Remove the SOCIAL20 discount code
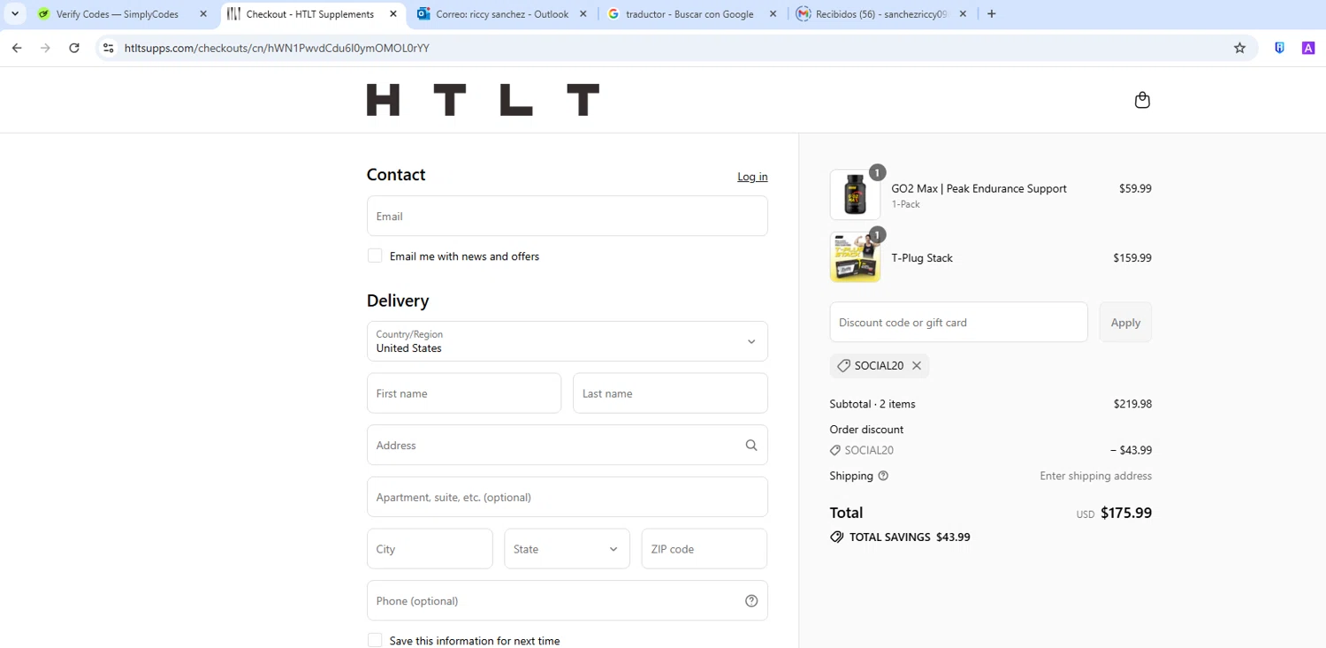1326x648 pixels. (x=917, y=365)
